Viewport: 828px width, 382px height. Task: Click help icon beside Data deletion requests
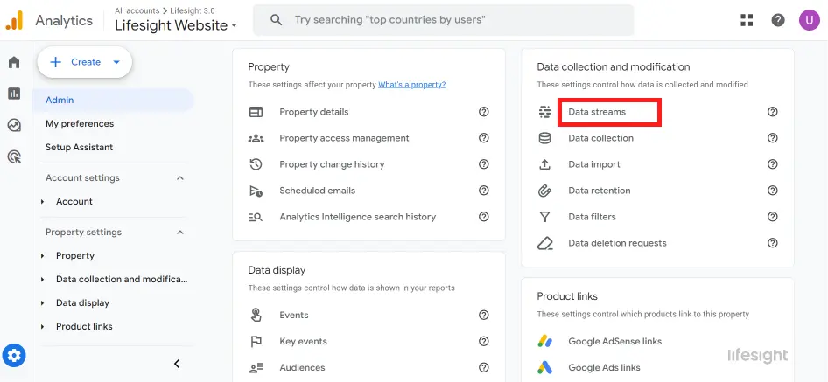click(773, 243)
